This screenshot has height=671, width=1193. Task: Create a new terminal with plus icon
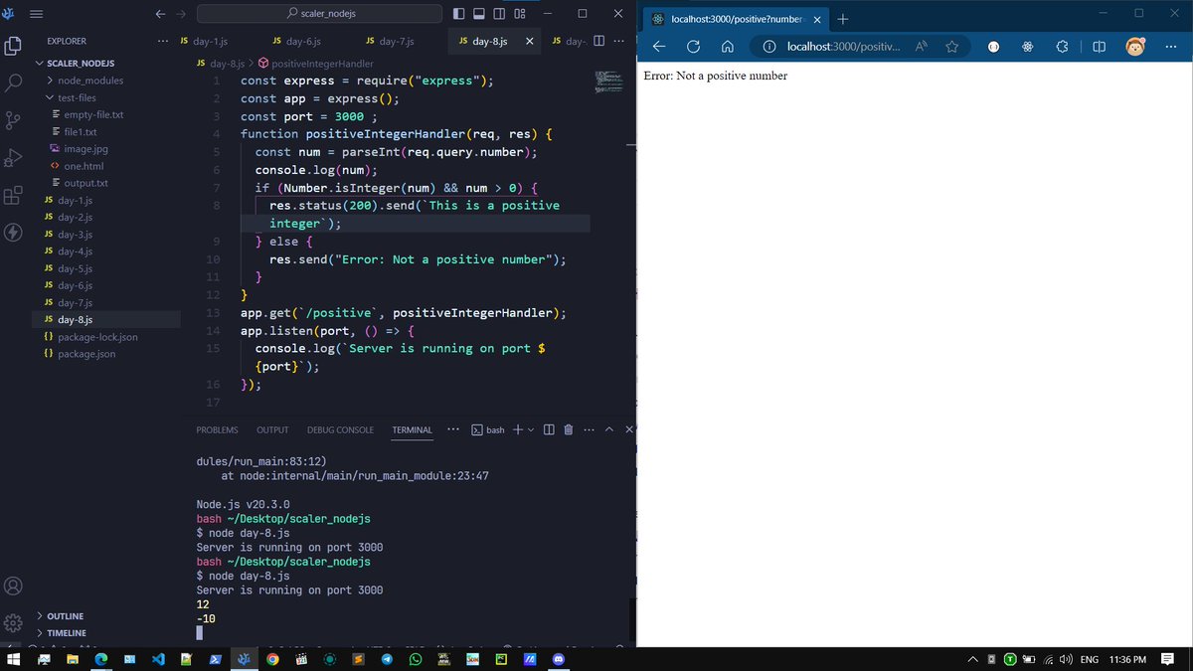(518, 429)
